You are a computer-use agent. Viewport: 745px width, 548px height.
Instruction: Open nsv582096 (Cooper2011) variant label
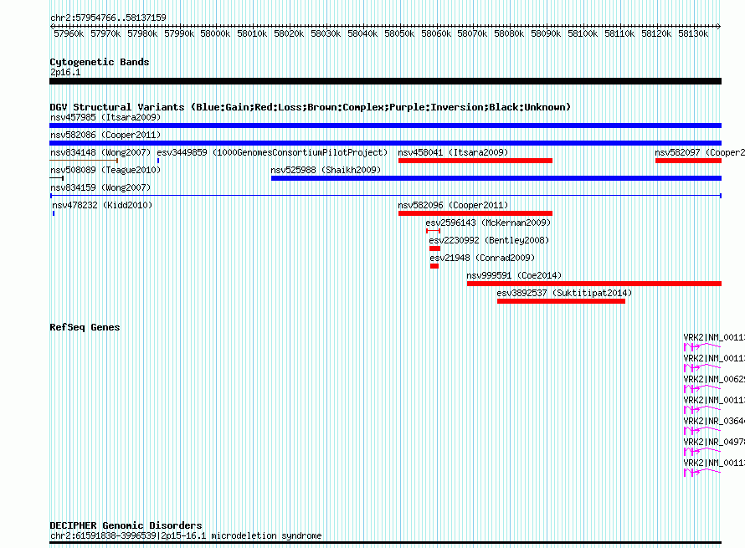[x=453, y=205]
